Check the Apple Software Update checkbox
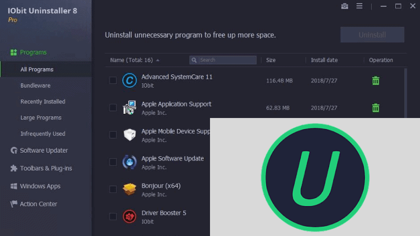This screenshot has width=420, height=236. pos(113,162)
